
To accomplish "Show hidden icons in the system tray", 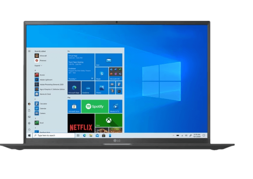I will 173,135.
